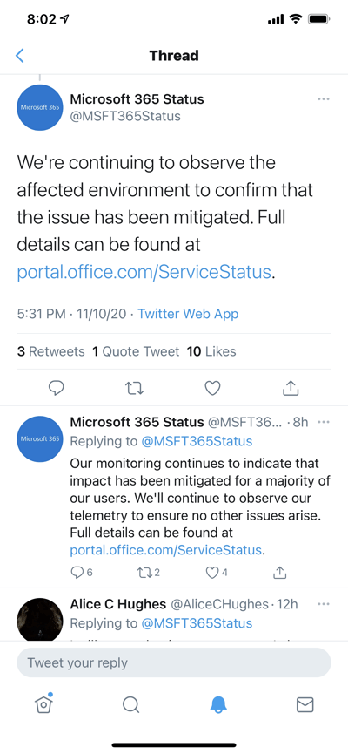This screenshot has height=754, width=348.
Task: View the 3 Retweets list
Action: point(50,351)
